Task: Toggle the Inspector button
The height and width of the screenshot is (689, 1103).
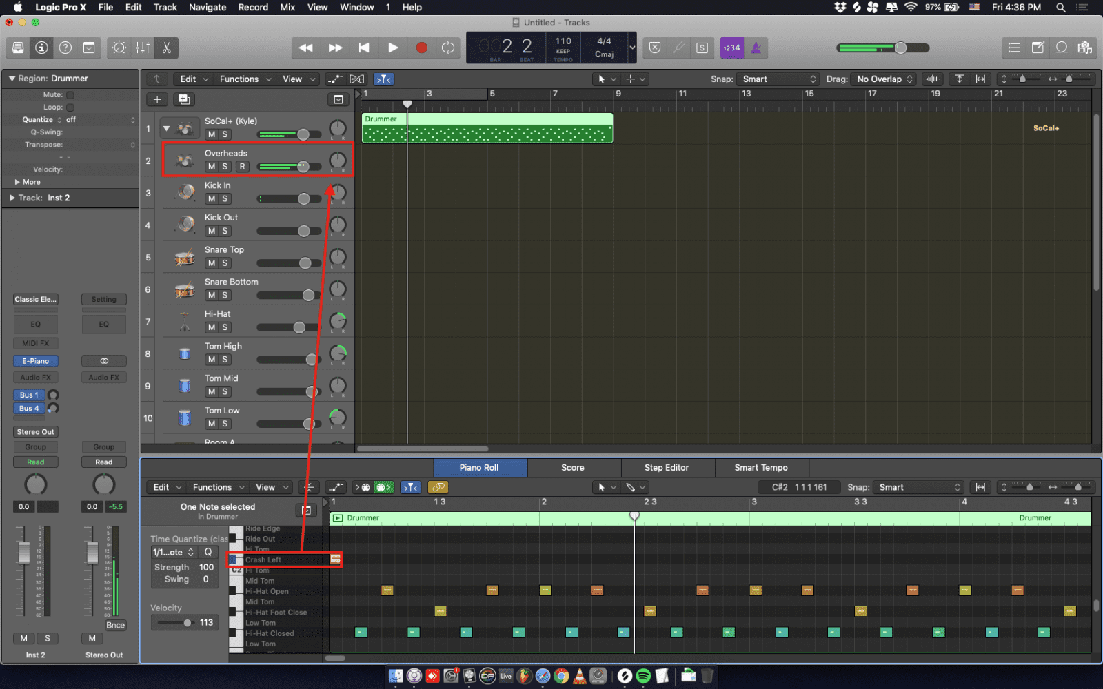Action: click(x=42, y=48)
